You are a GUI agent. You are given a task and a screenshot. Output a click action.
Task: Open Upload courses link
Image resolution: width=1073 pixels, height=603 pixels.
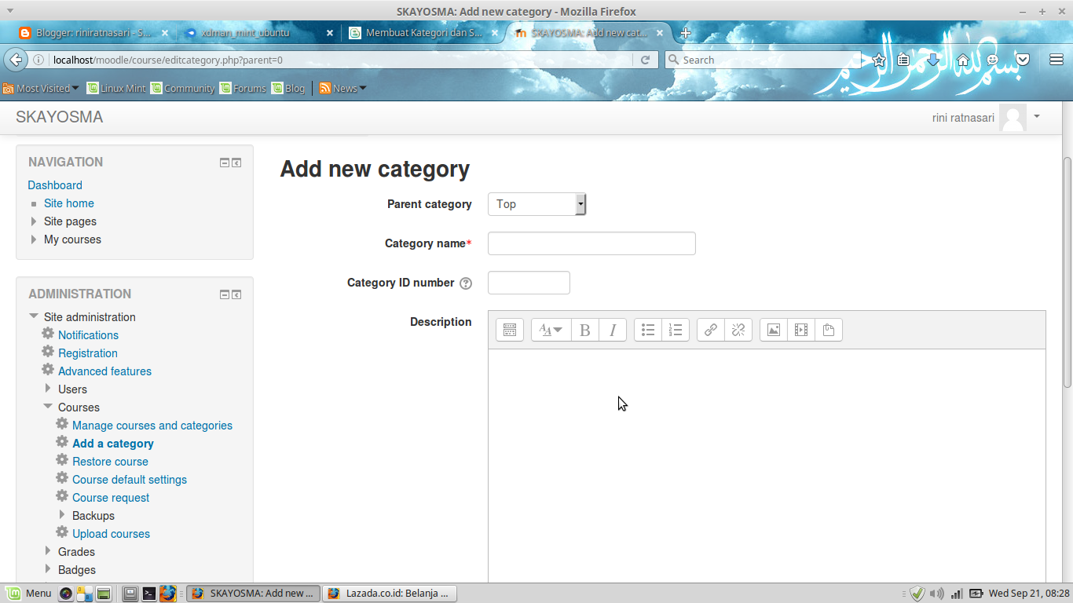[111, 534]
